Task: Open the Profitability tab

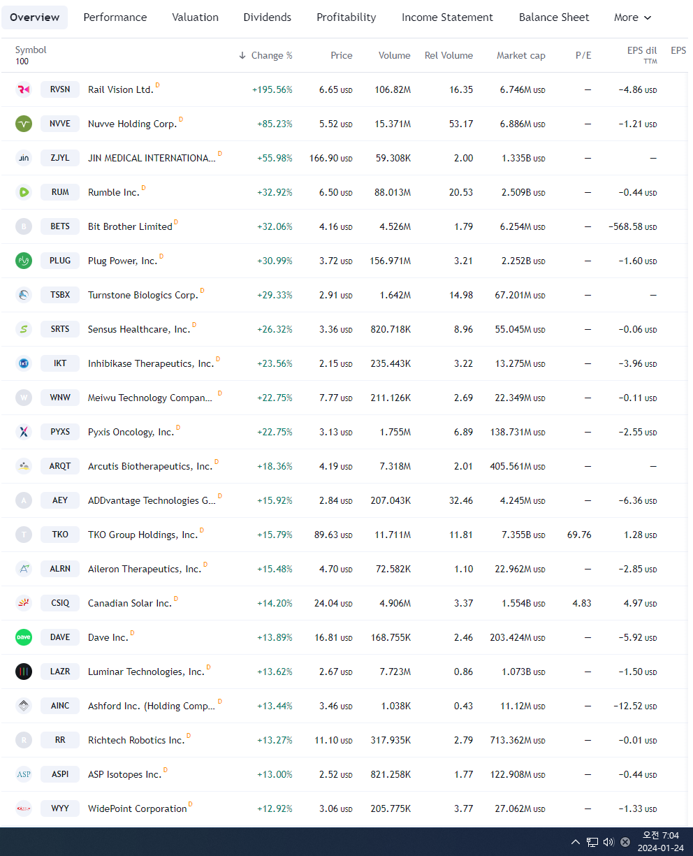Action: [346, 17]
